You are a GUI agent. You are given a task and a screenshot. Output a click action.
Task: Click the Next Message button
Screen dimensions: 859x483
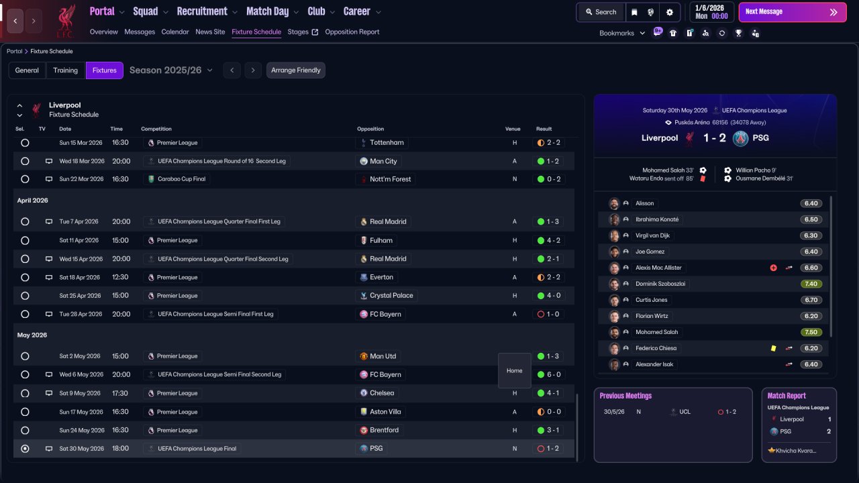793,12
